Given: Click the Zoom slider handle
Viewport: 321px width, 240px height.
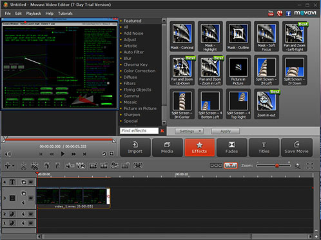Looking at the screenshot, I should tap(277, 166).
